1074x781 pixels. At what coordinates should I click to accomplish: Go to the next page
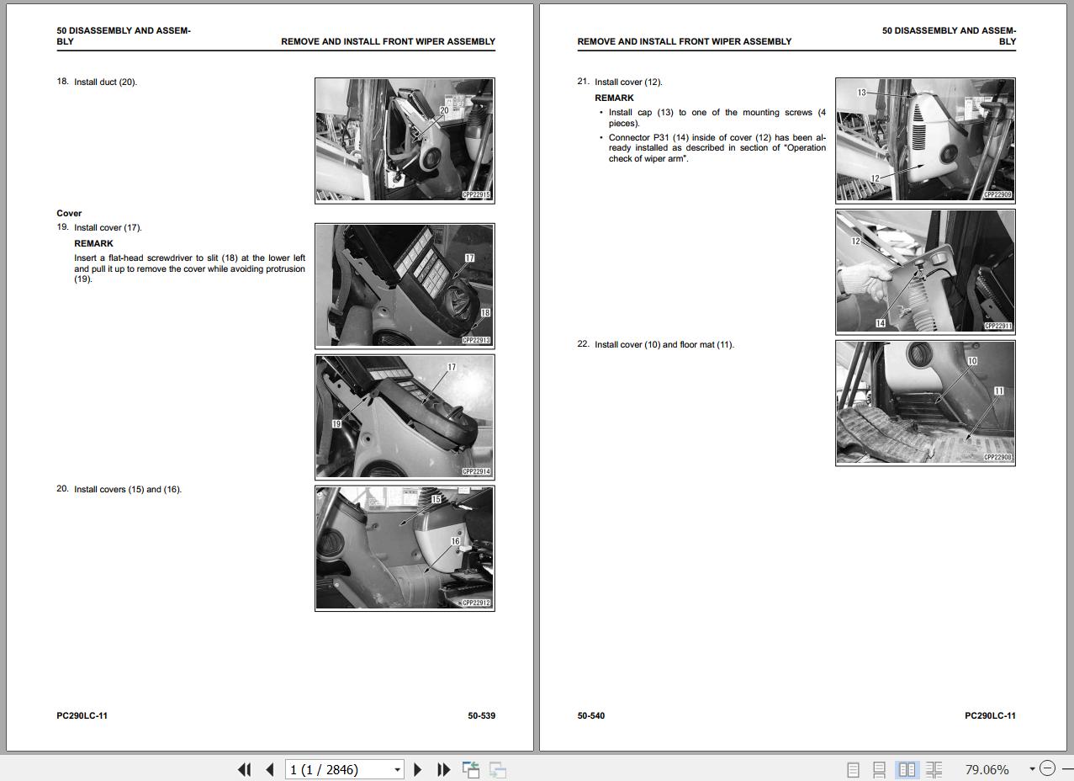[418, 769]
